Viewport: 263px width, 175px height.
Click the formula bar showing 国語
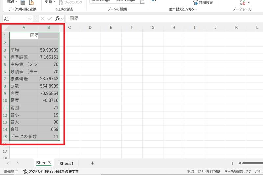coord(164,19)
